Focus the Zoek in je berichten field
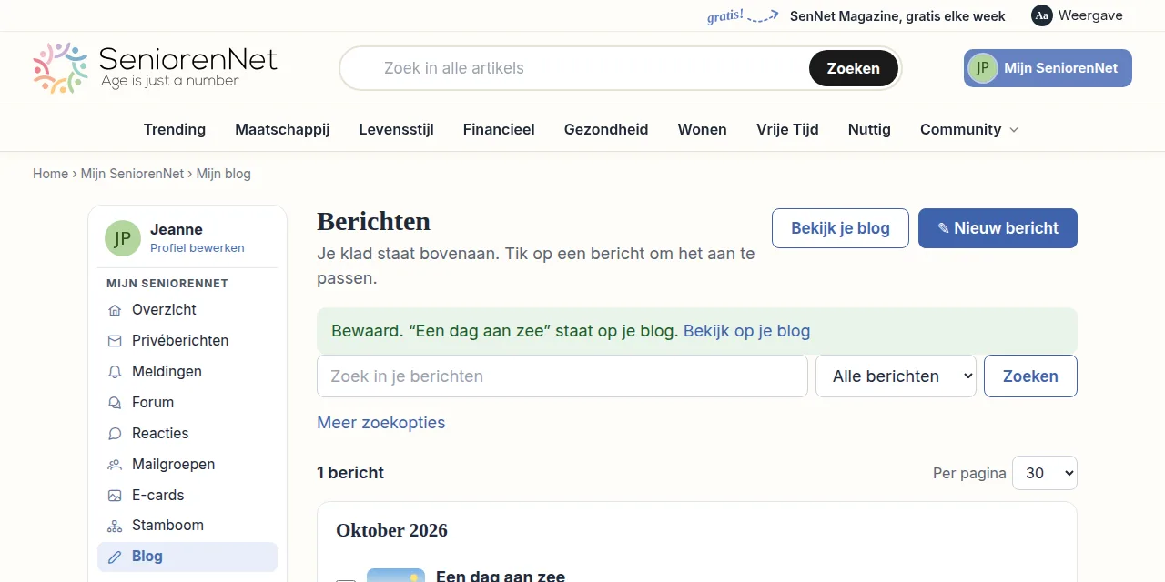 click(562, 376)
